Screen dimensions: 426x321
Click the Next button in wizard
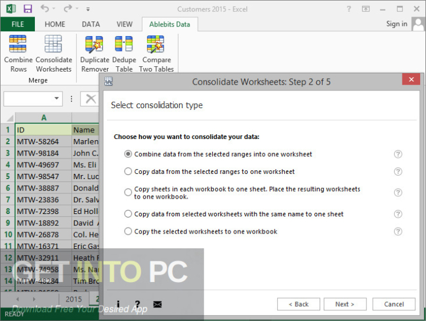345,304
